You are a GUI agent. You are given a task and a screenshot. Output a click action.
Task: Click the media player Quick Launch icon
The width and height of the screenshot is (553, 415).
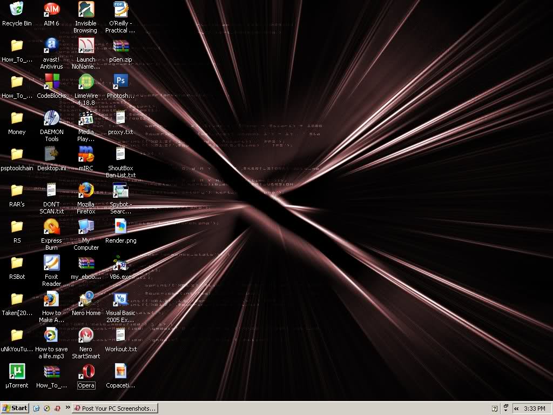[x=46, y=409]
